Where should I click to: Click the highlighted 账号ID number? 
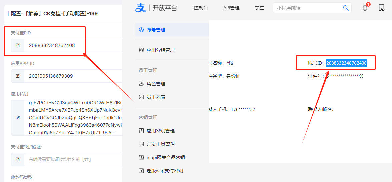click(x=347, y=63)
